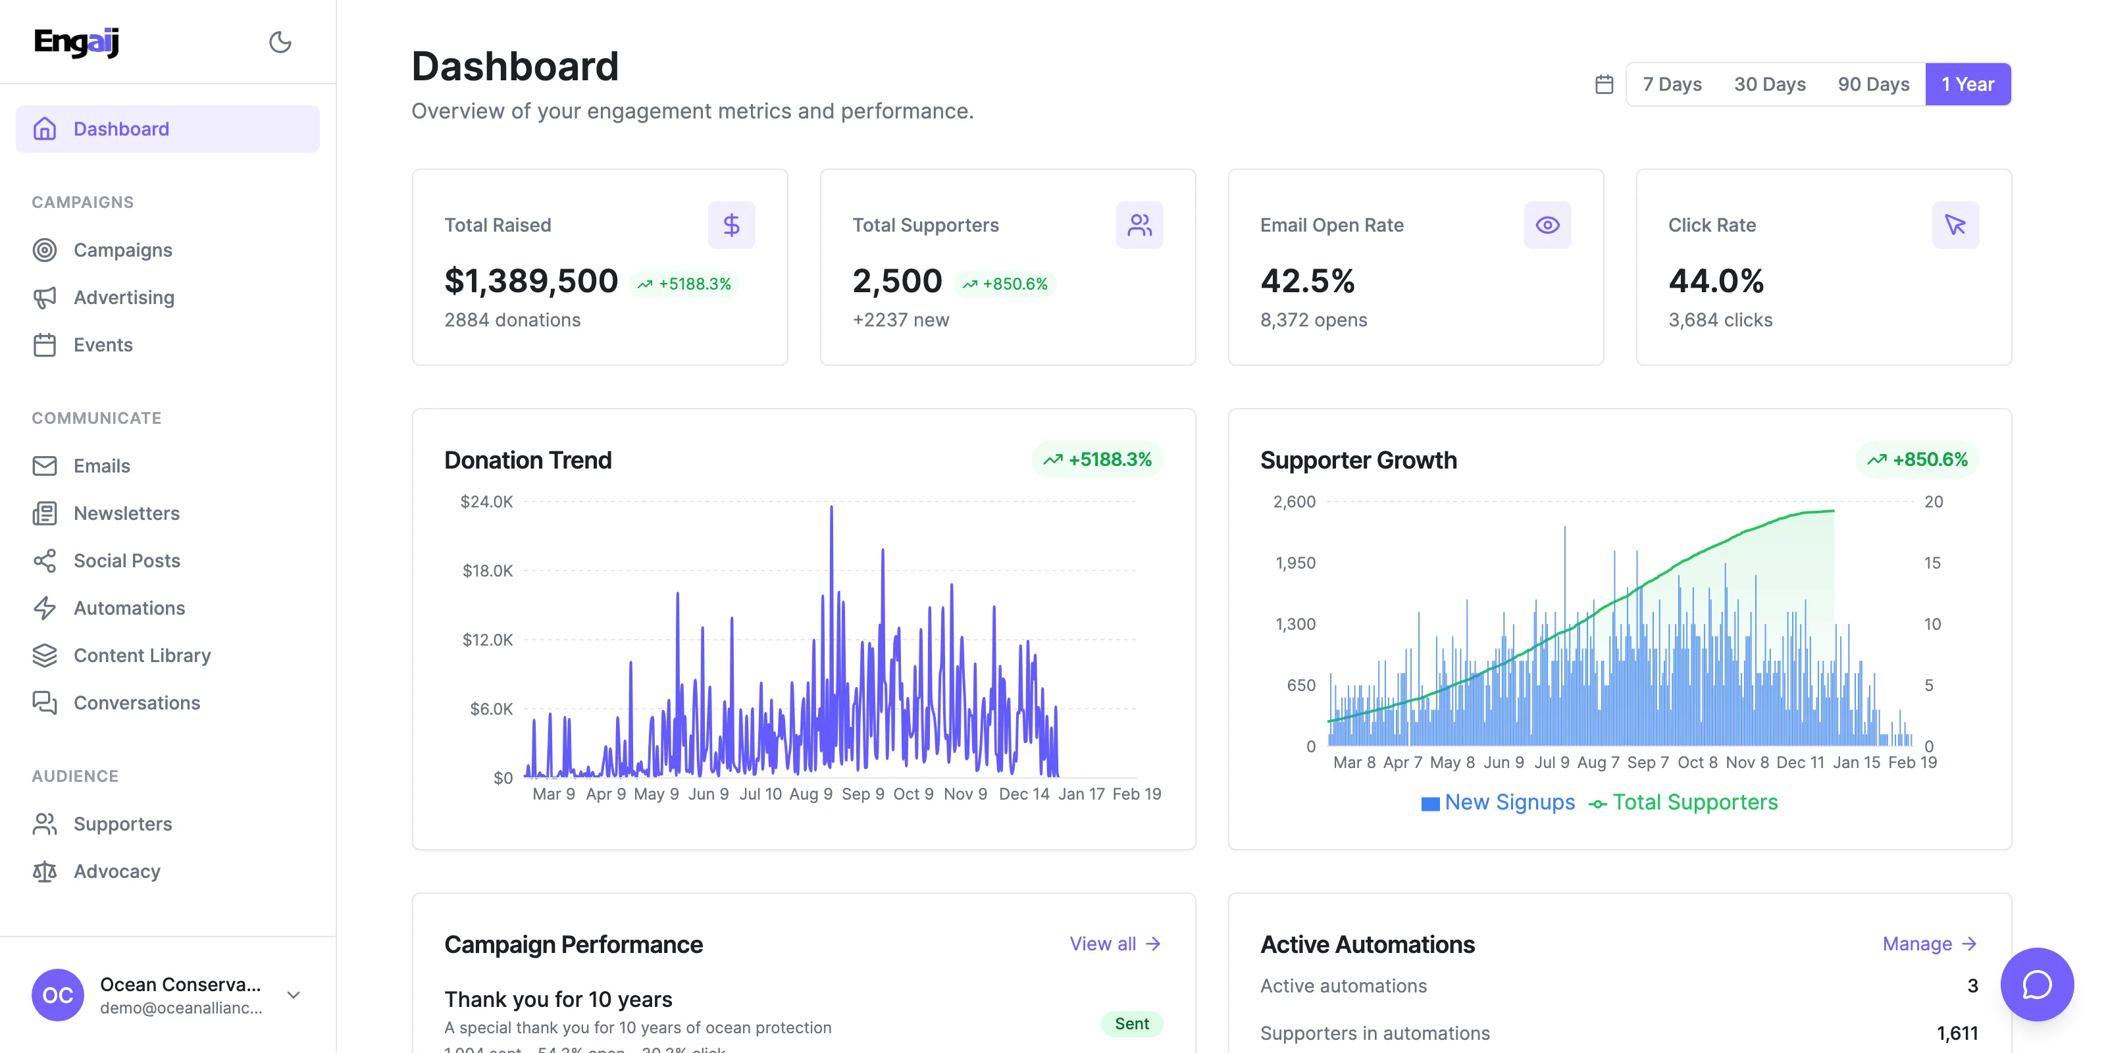Toggle the New Signups legend swatch
This screenshot has height=1053, width=2106.
coord(1430,804)
